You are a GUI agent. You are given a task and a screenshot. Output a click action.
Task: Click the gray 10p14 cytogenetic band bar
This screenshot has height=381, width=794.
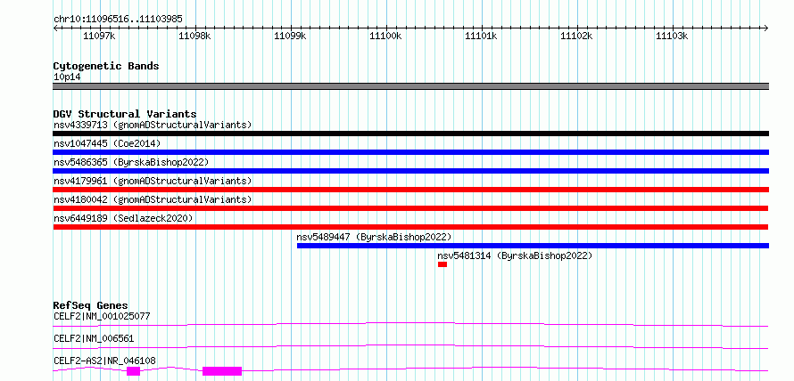point(411,86)
